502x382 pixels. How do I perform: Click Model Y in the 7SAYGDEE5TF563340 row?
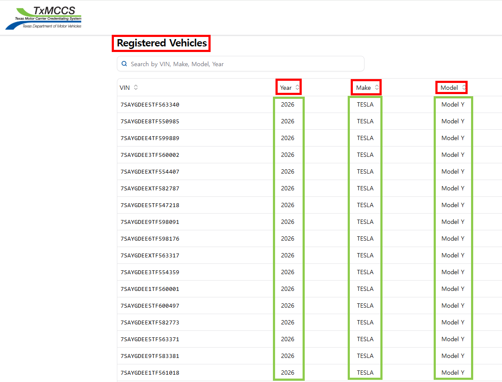453,104
